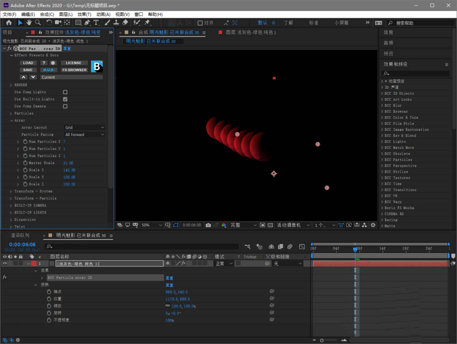The height and width of the screenshot is (344, 457).
Task: Select the Hand tool in toolbar
Action: point(29,22)
